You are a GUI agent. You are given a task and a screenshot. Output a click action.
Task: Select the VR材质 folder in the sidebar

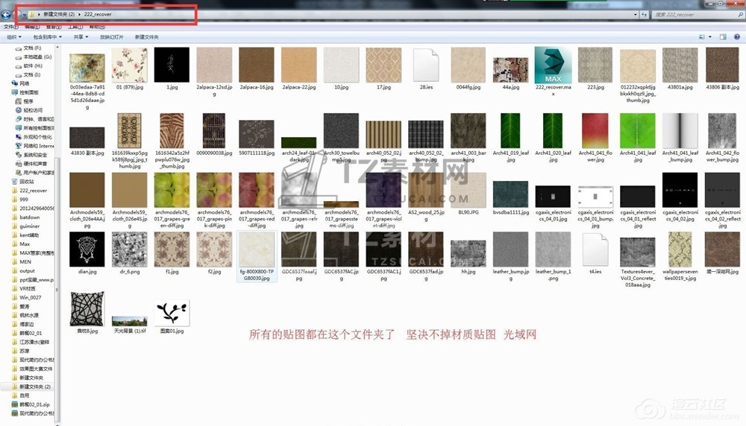[24, 288]
